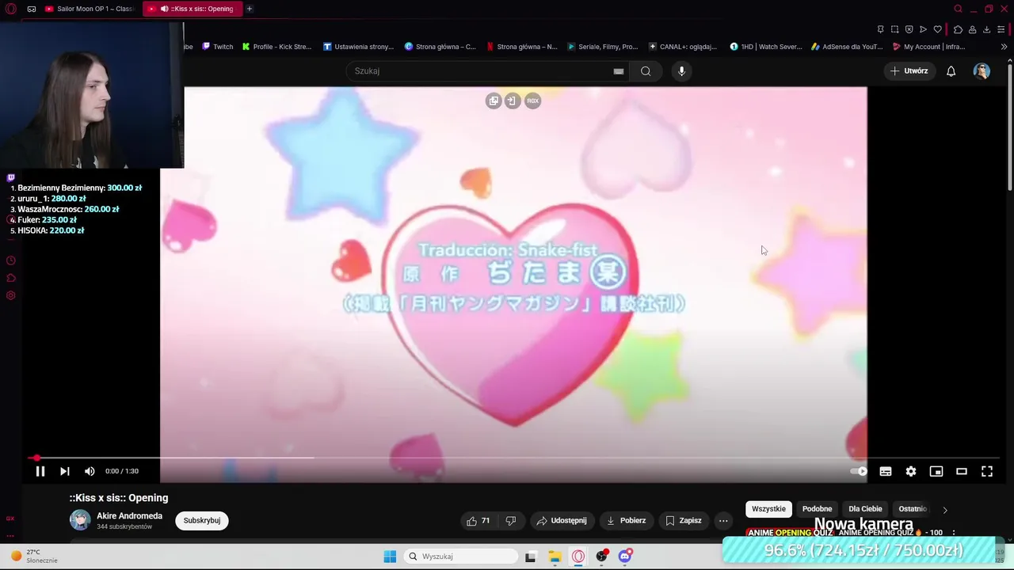The image size is (1014, 570).
Task: Open Opera easy setup menu icon
Action: 1001,29
